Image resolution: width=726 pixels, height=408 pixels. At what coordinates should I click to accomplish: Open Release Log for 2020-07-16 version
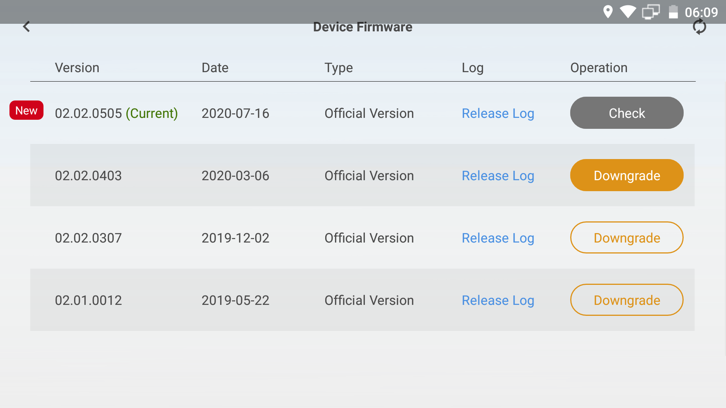(498, 113)
